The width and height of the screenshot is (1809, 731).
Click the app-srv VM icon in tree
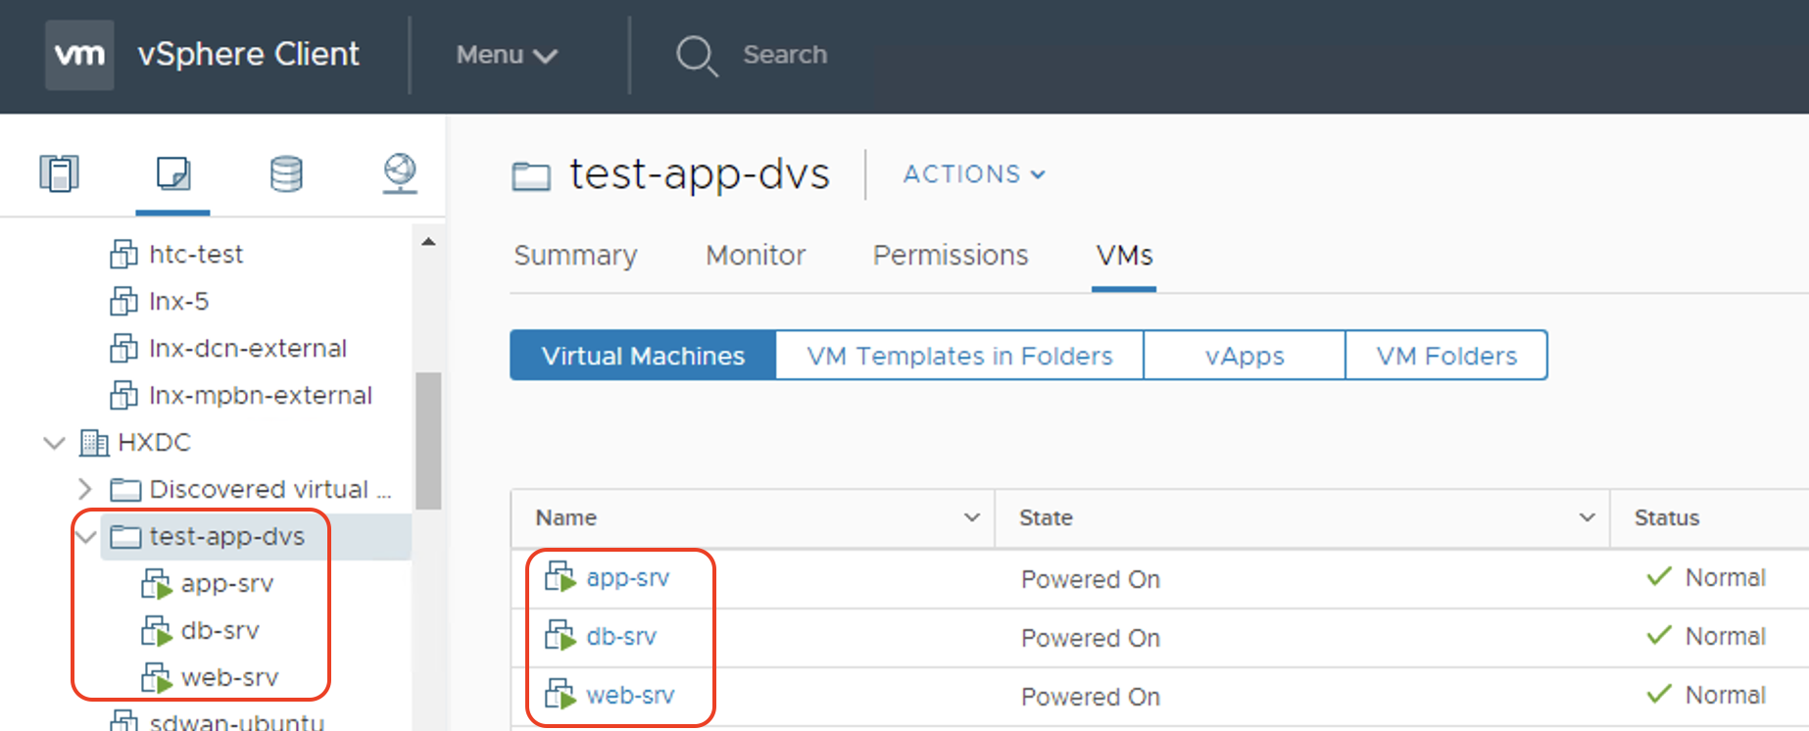(x=156, y=584)
